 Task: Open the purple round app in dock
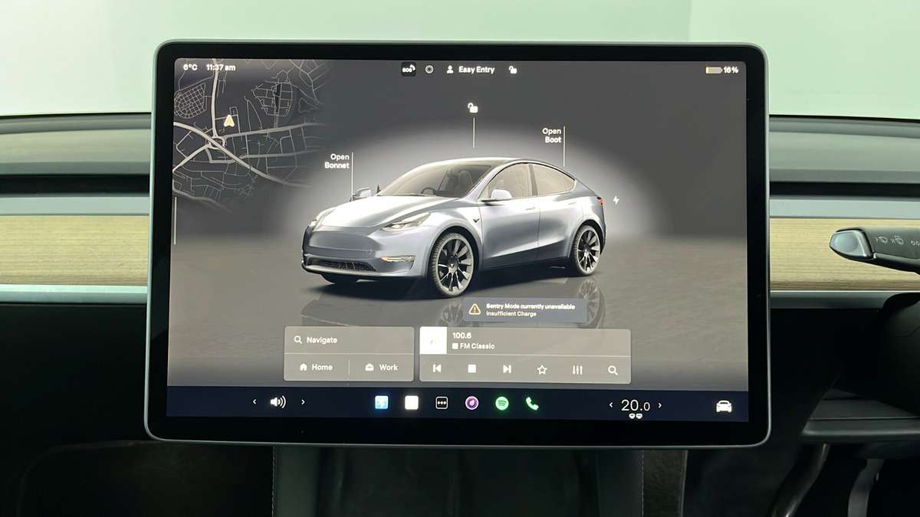[x=472, y=403]
